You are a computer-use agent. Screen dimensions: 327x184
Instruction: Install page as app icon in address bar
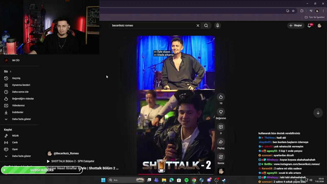pyautogui.click(x=288, y=11)
